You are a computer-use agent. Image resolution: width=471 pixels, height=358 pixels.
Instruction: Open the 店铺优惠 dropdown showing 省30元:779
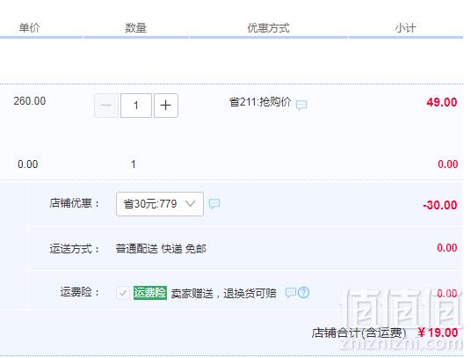(160, 204)
